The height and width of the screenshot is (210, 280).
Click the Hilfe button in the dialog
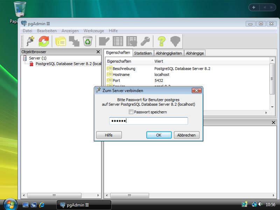(x=109, y=135)
